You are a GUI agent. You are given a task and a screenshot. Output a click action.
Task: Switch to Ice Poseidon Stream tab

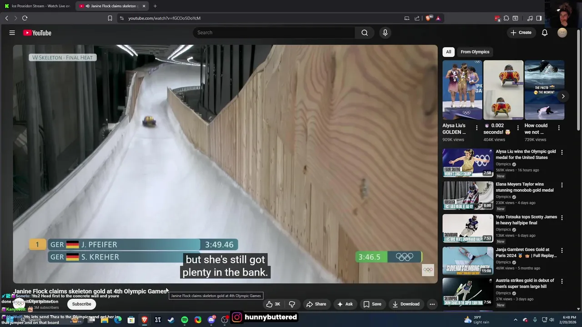tap(37, 6)
